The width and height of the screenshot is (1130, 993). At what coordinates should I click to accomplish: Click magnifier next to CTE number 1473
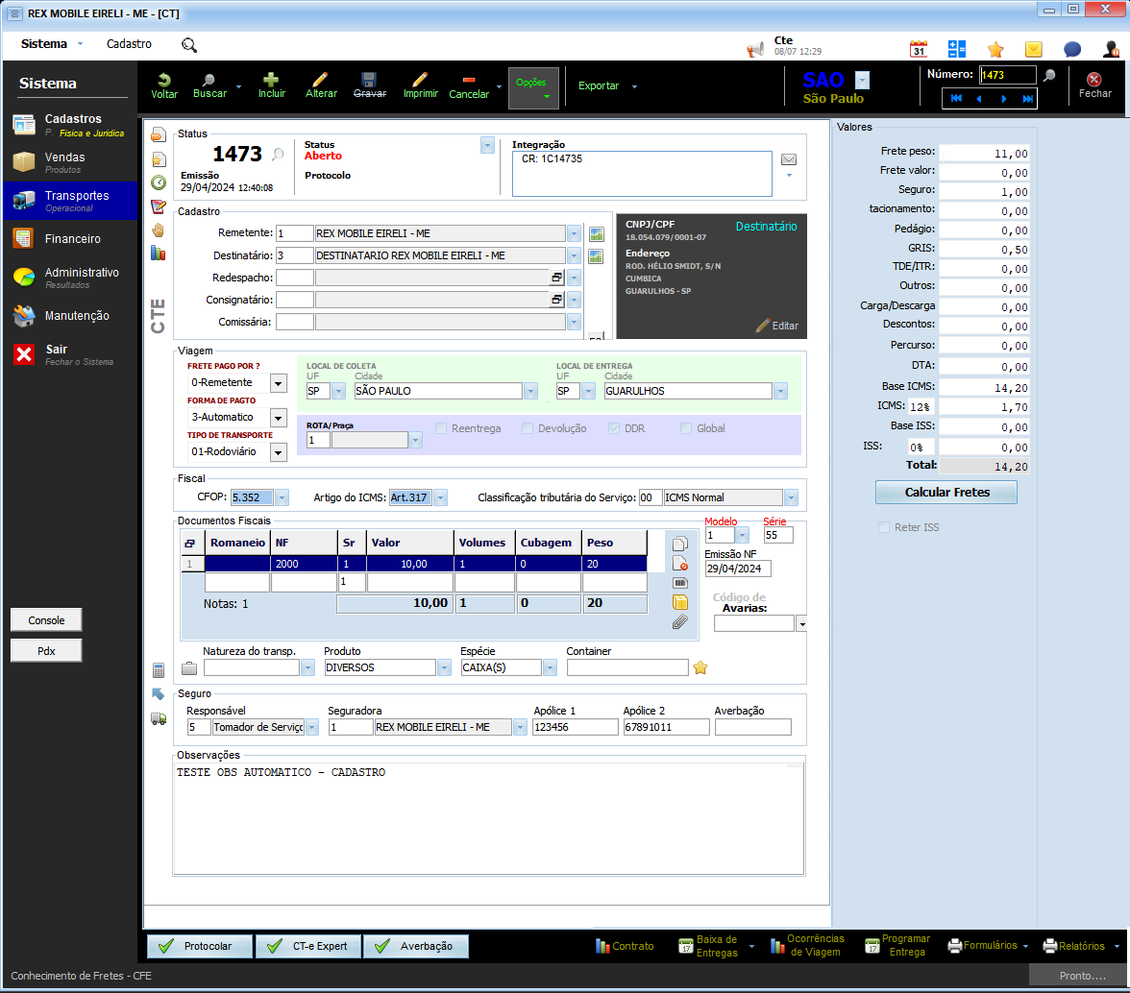[279, 154]
